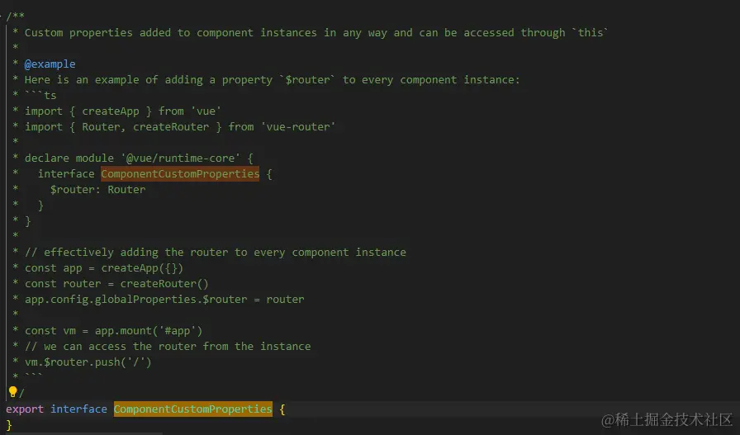740x435 pixels.
Task: Click the closing brace on last line
Action: pos(8,425)
